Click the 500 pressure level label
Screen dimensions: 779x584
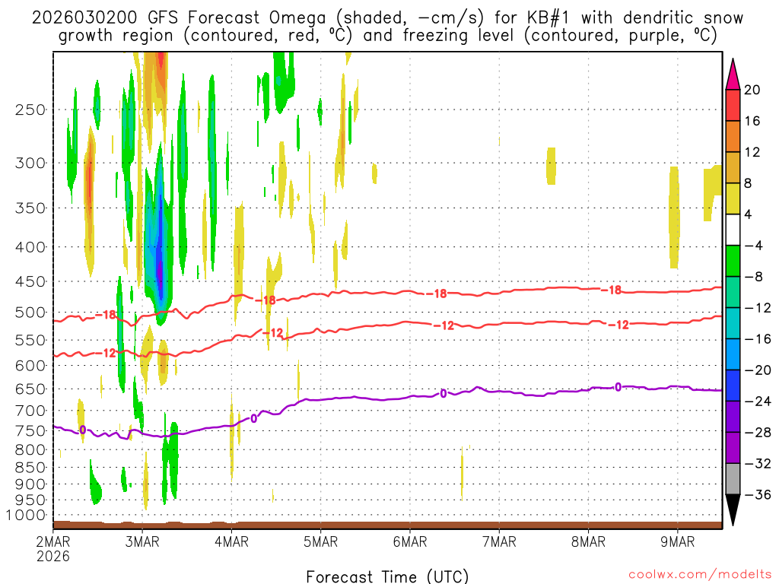30,313
